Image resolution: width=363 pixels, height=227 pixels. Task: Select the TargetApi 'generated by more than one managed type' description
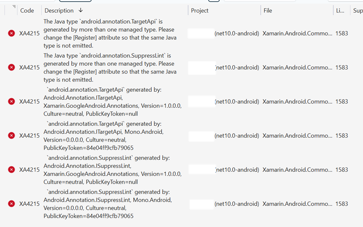pos(110,33)
